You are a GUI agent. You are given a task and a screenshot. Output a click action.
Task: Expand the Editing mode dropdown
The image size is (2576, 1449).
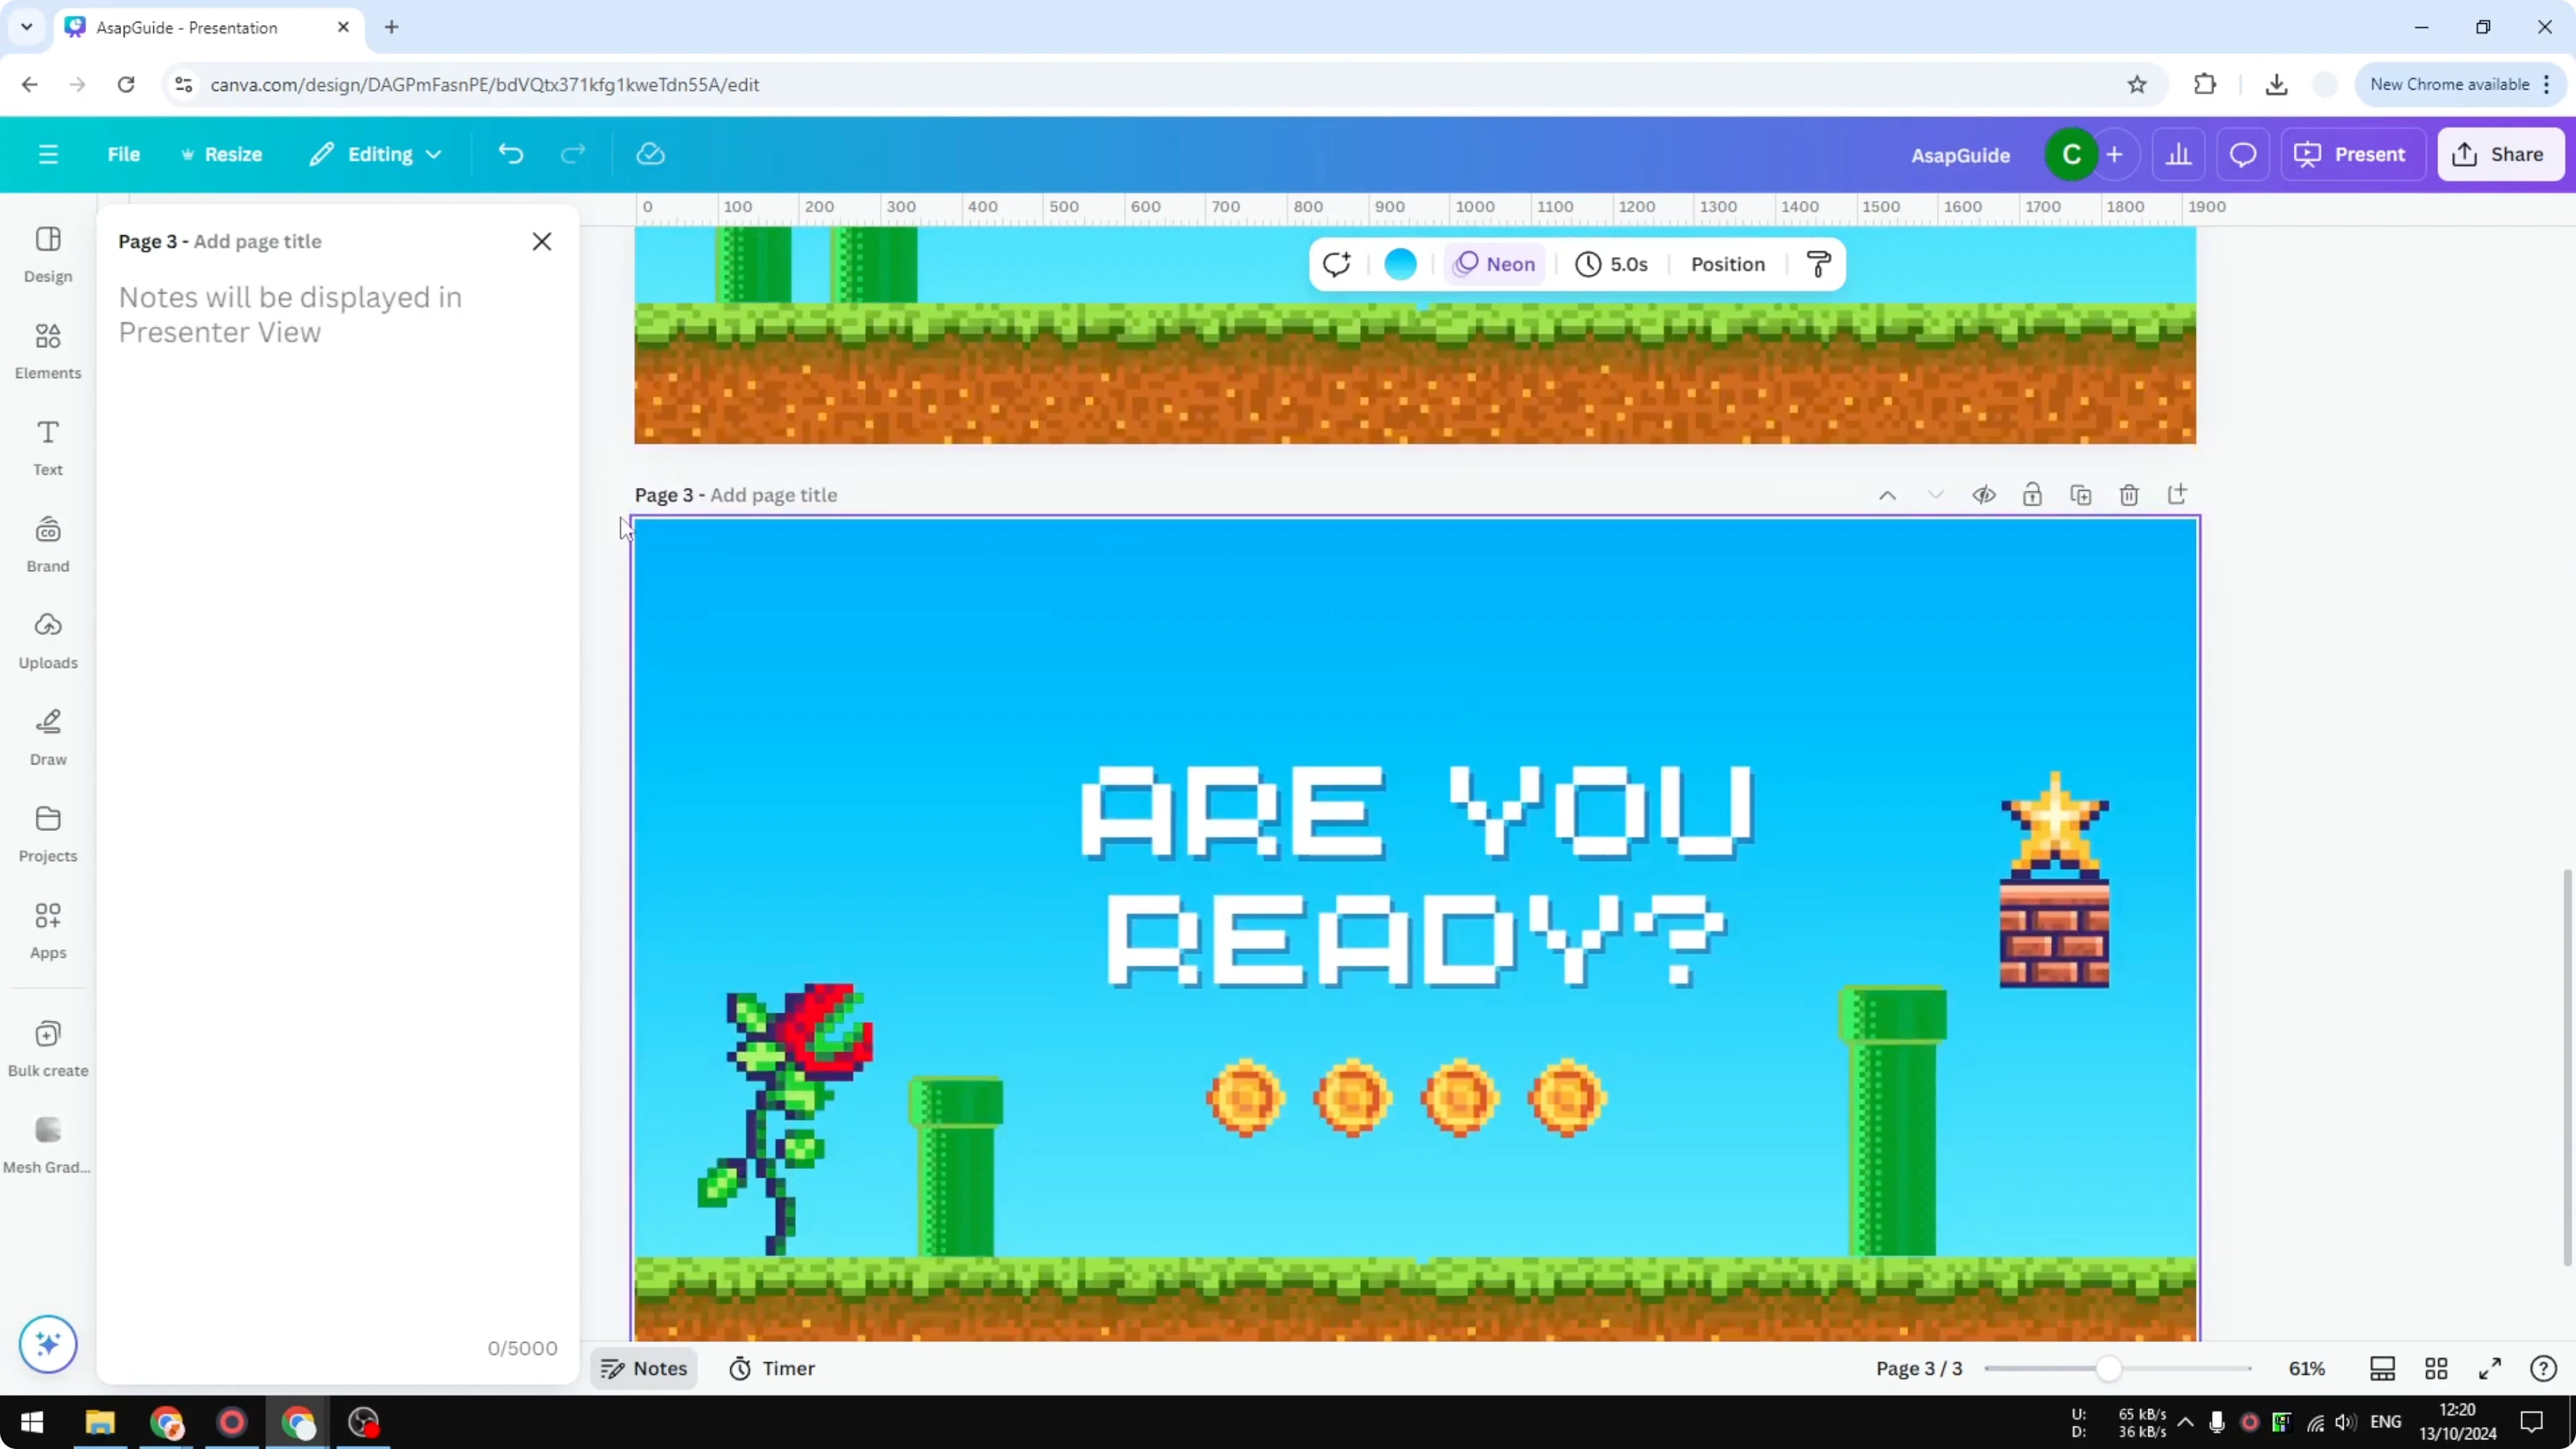(375, 154)
